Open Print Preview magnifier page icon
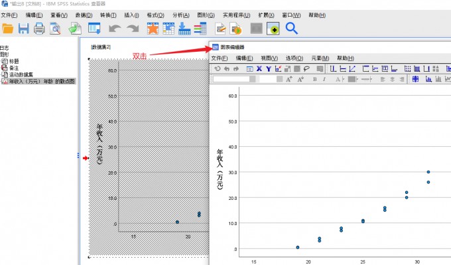This screenshot has height=265, width=451. [55, 29]
